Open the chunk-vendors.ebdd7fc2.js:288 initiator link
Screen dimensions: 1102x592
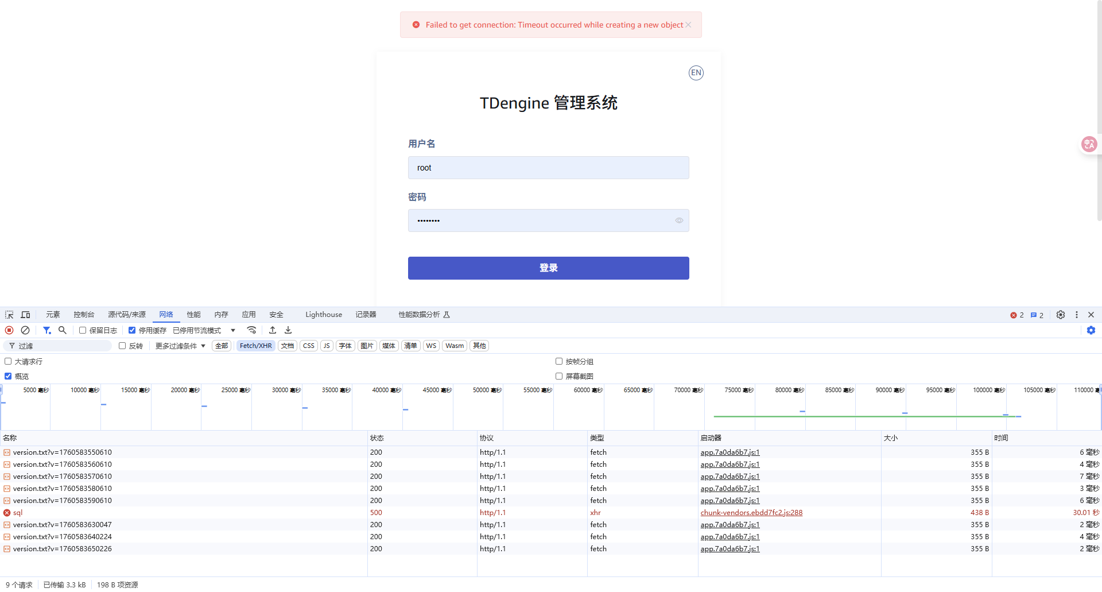[x=751, y=513]
